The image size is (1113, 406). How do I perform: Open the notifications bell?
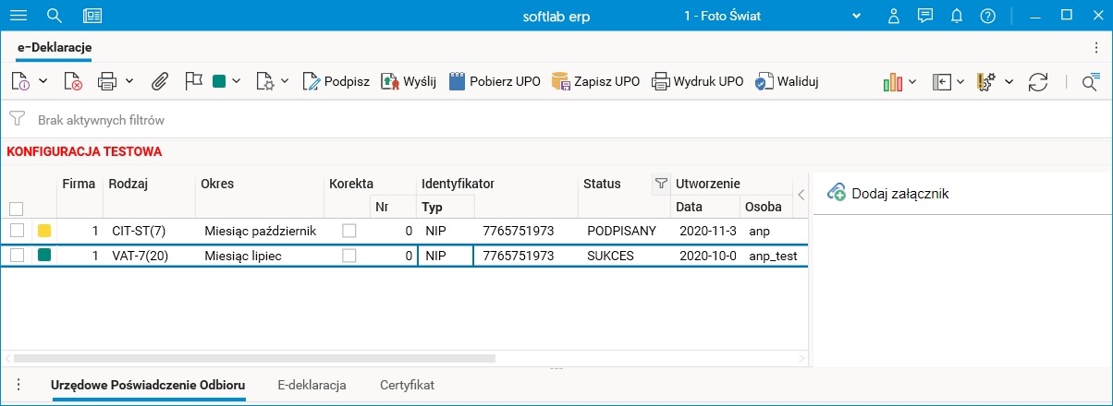pos(957,16)
